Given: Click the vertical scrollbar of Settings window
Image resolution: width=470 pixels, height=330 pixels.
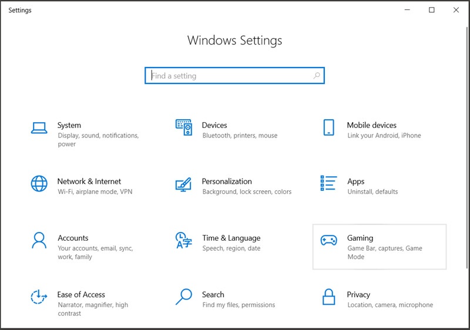Looking at the screenshot, I should (x=467, y=147).
